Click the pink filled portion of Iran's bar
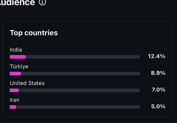Screen dimensions: 177x123 [13, 107]
